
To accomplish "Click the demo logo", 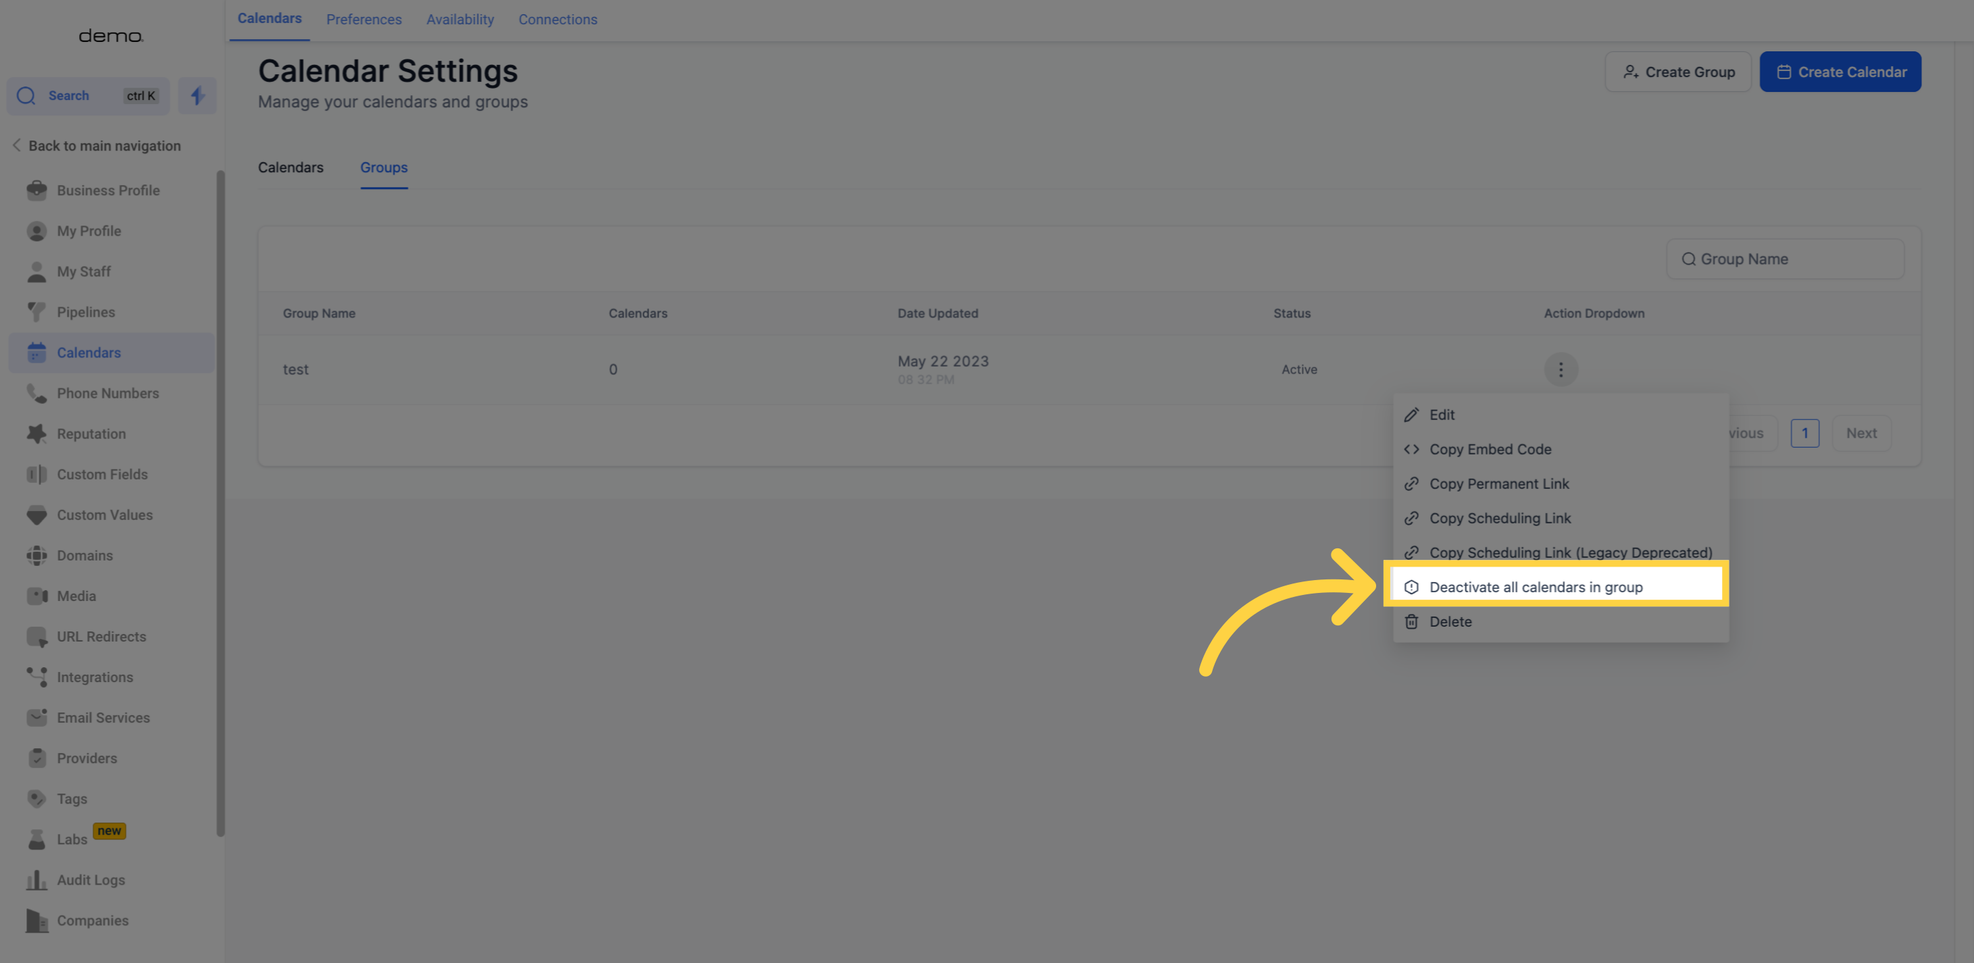I will point(111,36).
